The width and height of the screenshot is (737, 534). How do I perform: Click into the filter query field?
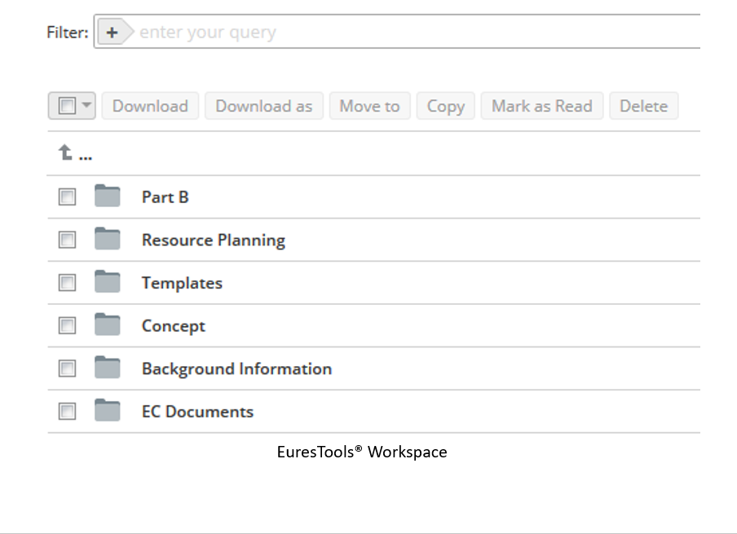click(x=416, y=32)
